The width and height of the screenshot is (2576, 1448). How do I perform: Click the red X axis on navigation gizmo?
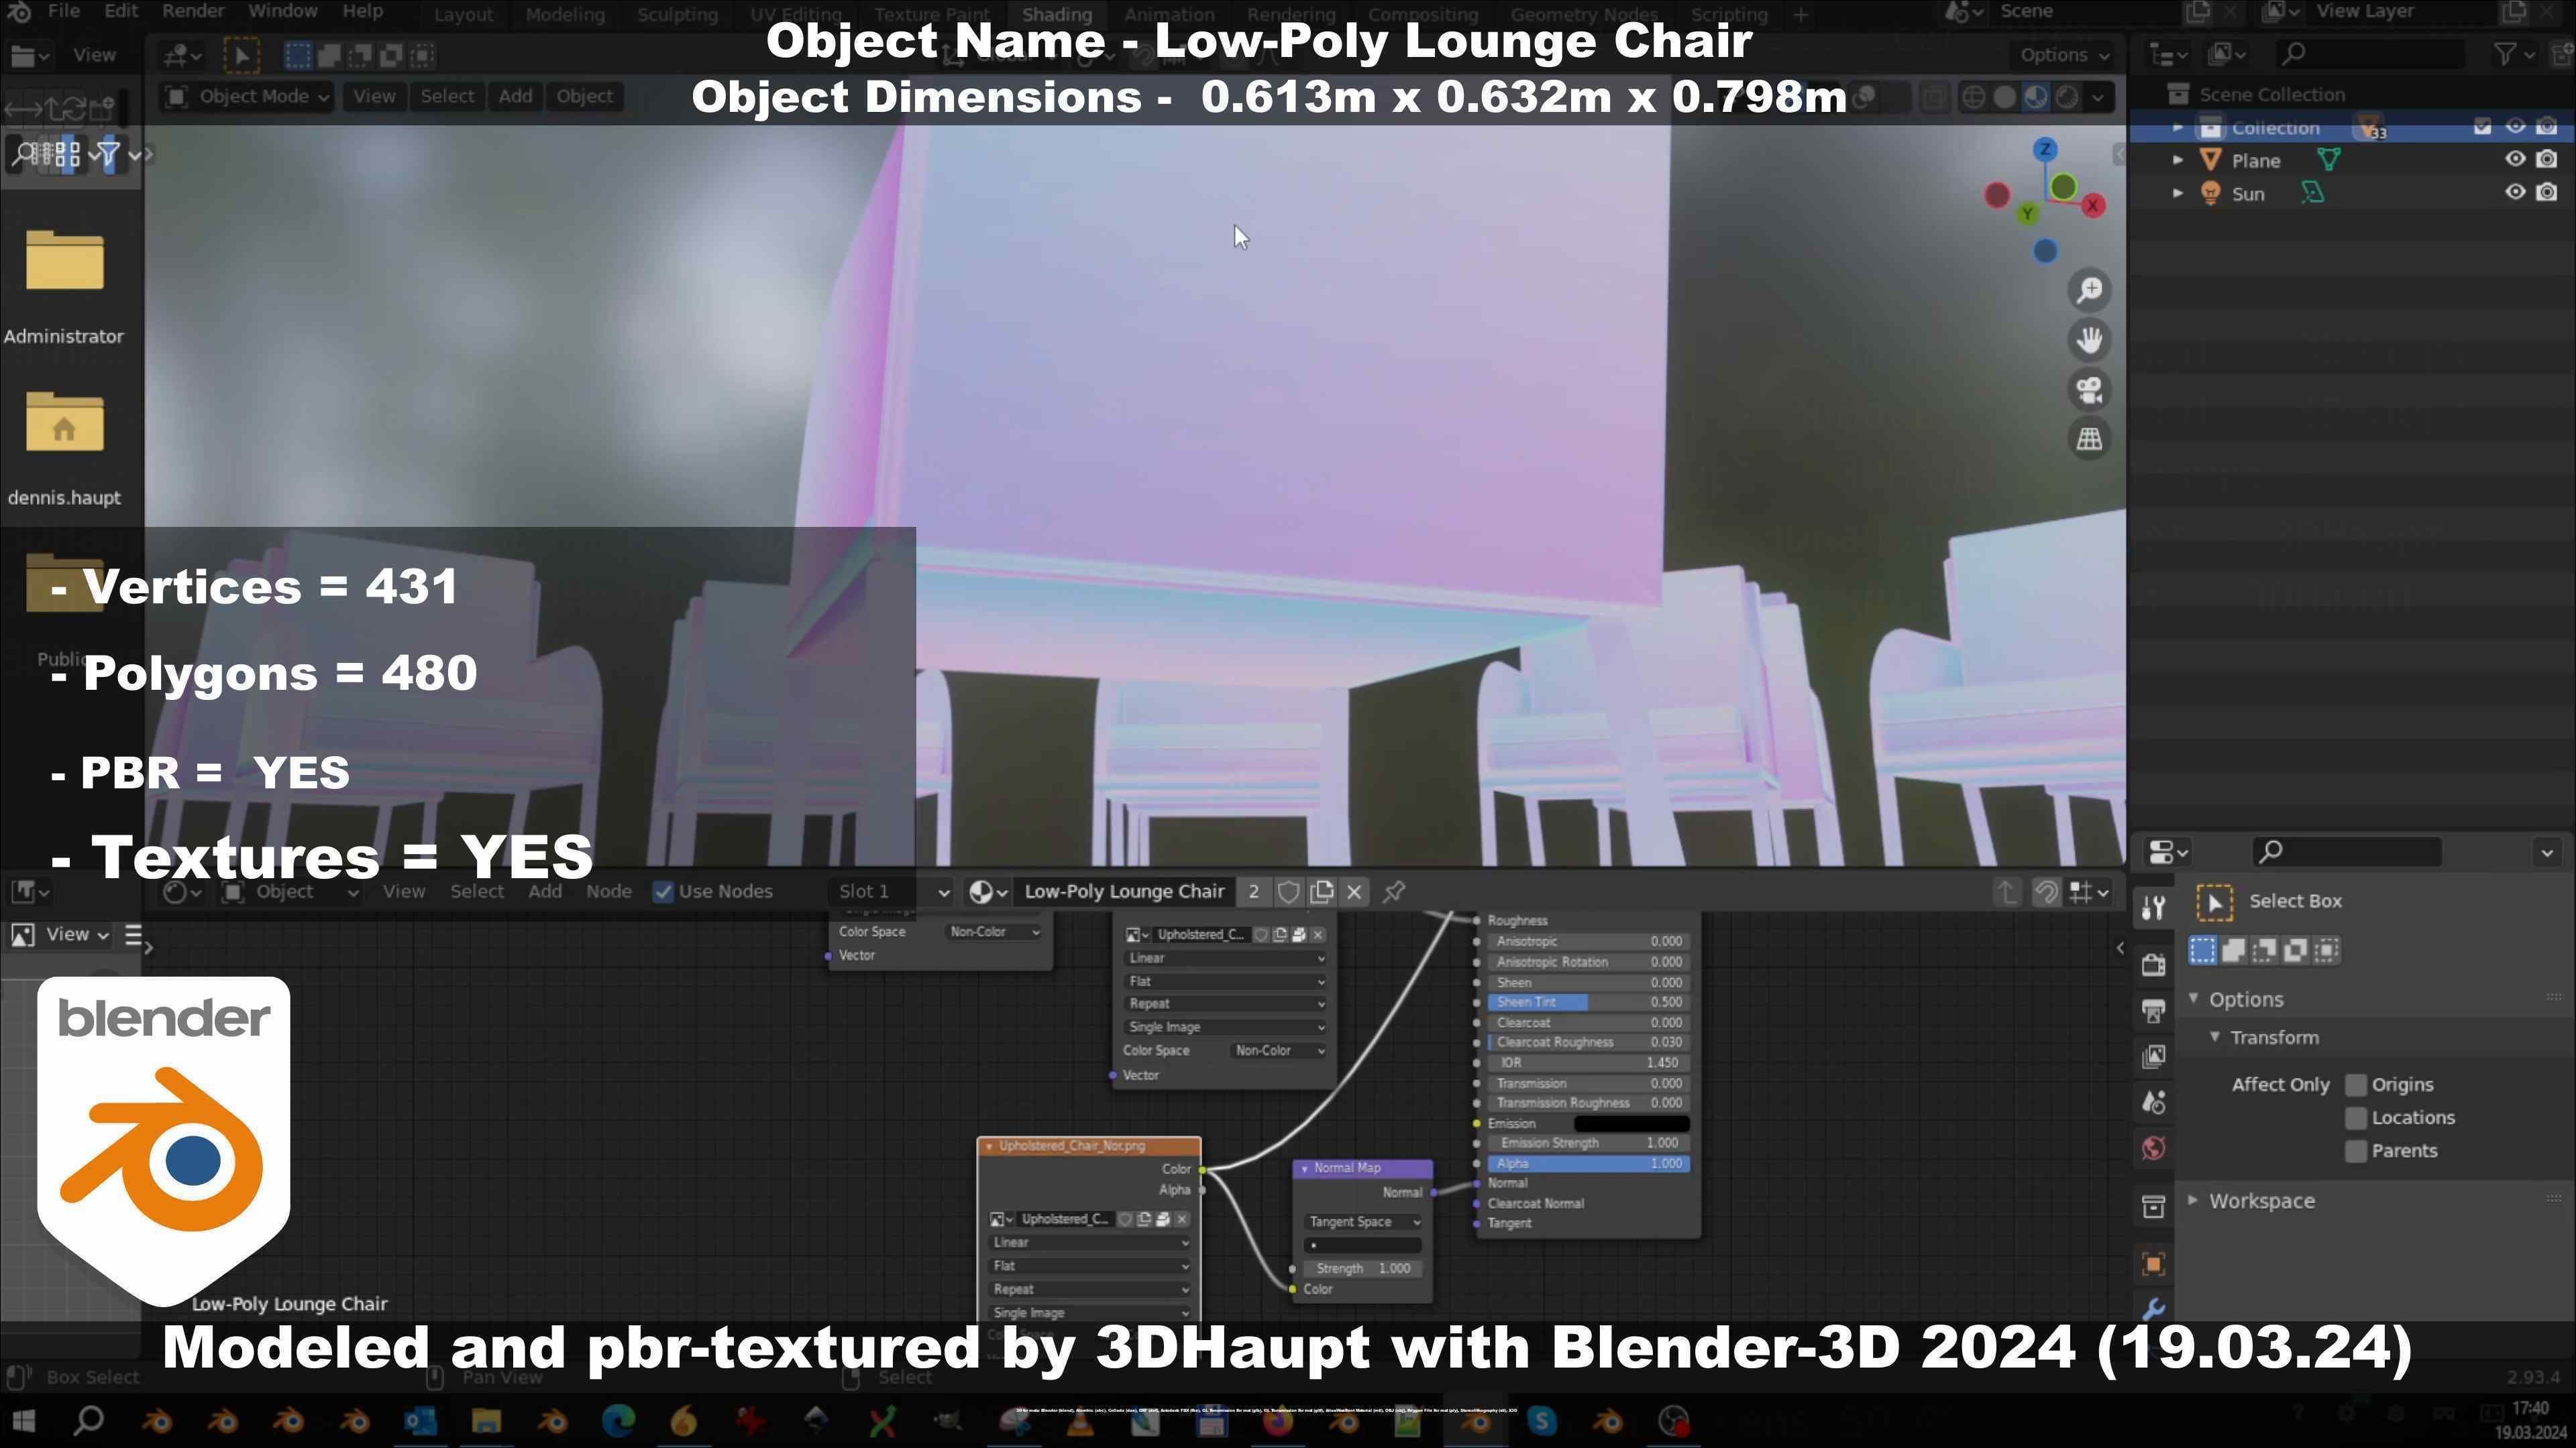pyautogui.click(x=2092, y=206)
